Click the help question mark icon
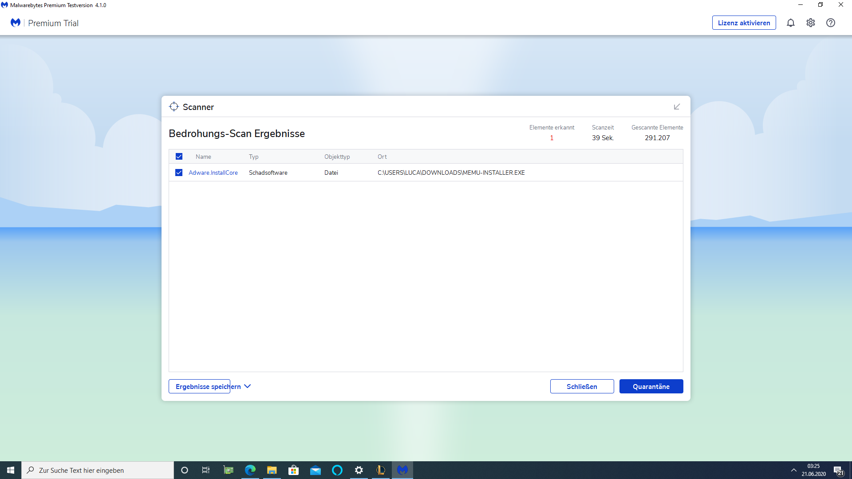This screenshot has height=479, width=852. [x=831, y=23]
